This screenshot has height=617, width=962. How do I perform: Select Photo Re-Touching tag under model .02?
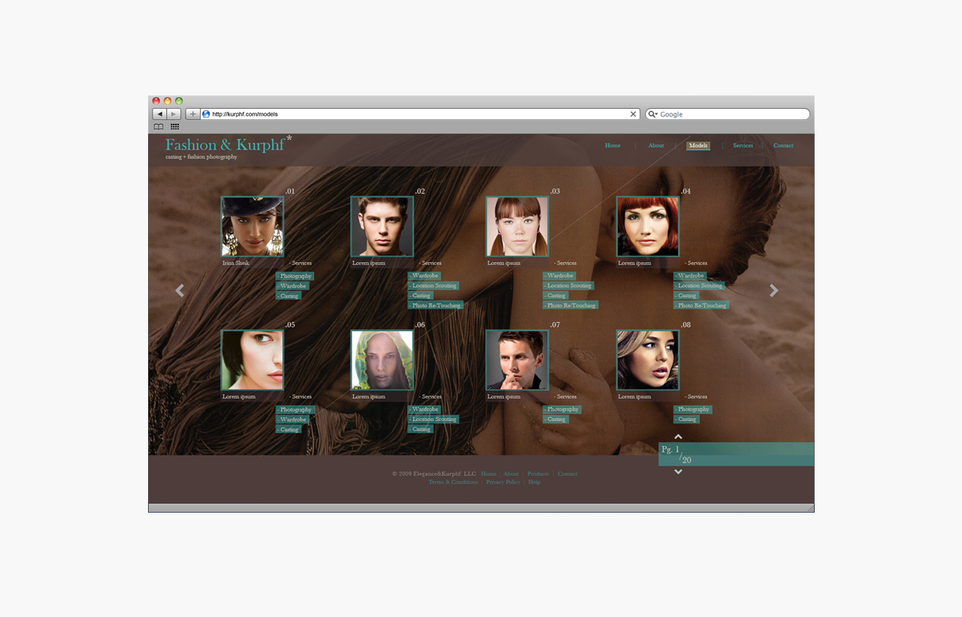click(x=436, y=305)
